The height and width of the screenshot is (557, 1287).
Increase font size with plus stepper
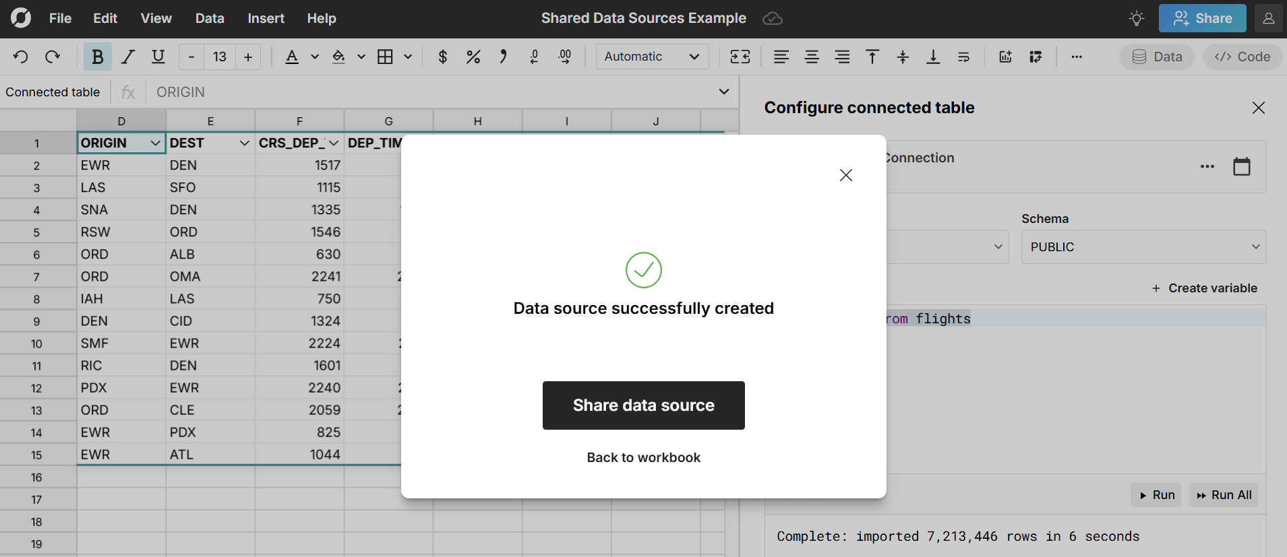point(248,57)
